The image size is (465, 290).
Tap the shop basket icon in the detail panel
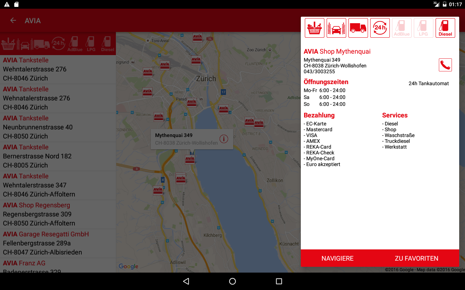coord(315,28)
